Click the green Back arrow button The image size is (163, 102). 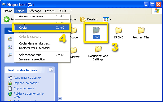click(7, 19)
